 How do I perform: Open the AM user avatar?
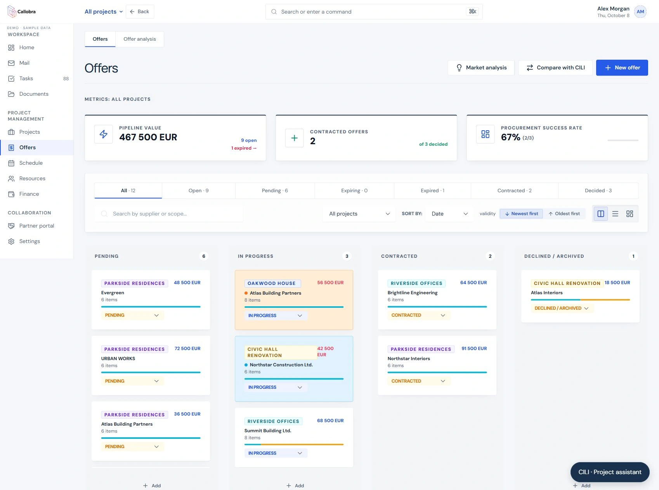pos(640,12)
